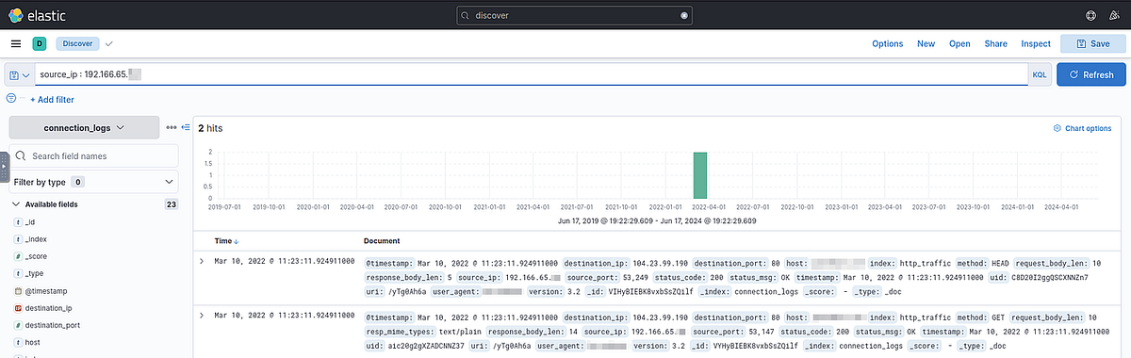Select the _id field
Viewport: 1131px width, 358px height.
coord(31,221)
